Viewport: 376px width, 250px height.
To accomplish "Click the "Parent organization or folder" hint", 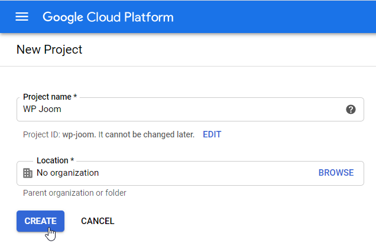I will pyautogui.click(x=74, y=193).
